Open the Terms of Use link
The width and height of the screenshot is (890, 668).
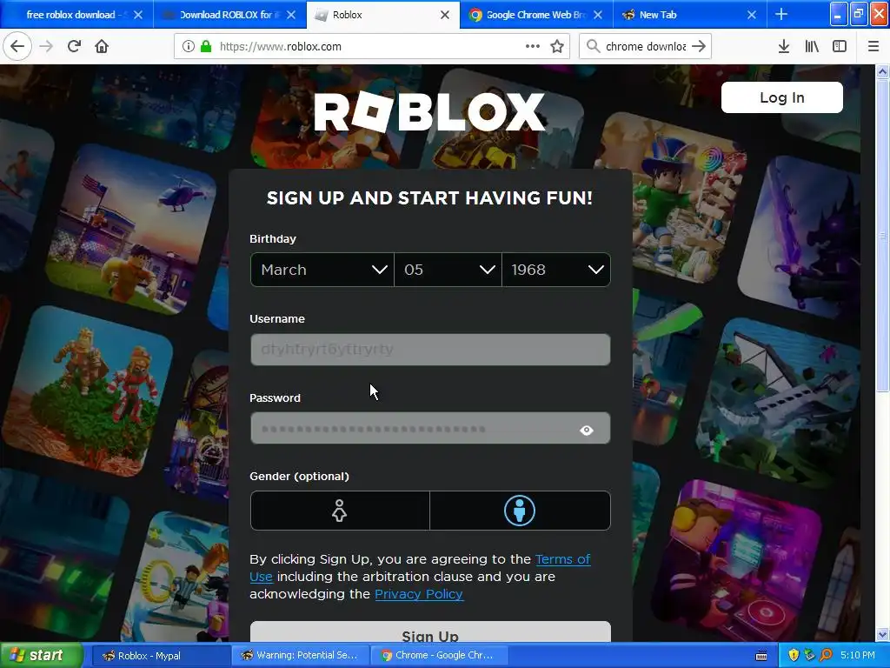[420, 567]
